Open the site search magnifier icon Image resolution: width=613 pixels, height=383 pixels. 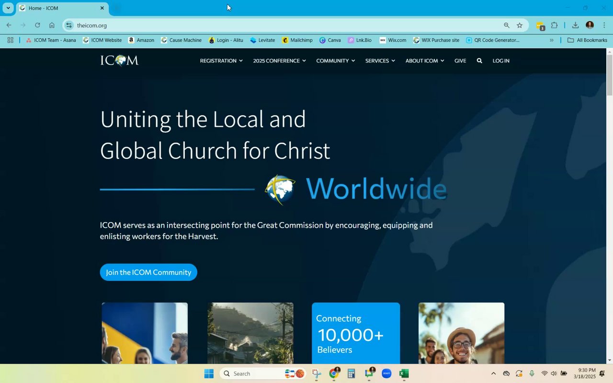(479, 61)
